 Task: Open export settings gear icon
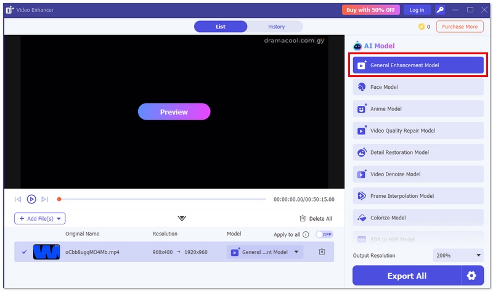point(471,276)
